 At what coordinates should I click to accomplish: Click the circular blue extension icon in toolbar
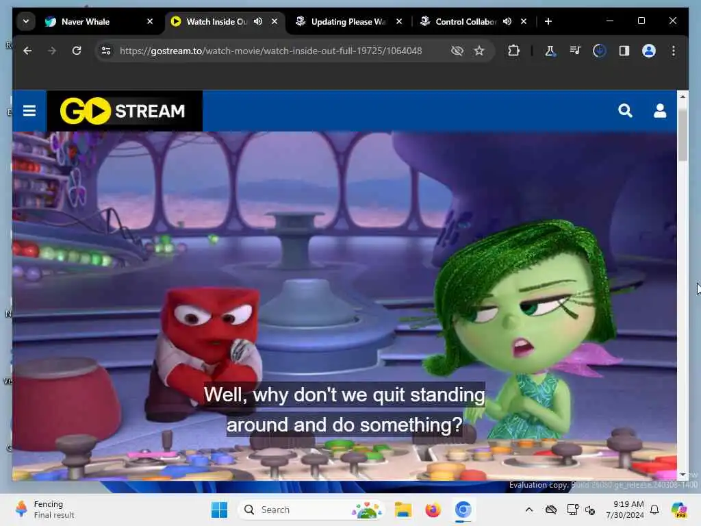(x=600, y=51)
